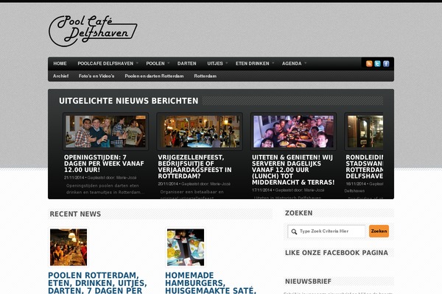442x294 pixels.
Task: Expand the POOLCAFE DELFSHAVEN dropdown arrow
Action: [x=137, y=63]
